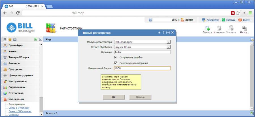Expand the Продукты menu section
255x117 pixels.
[20, 69]
